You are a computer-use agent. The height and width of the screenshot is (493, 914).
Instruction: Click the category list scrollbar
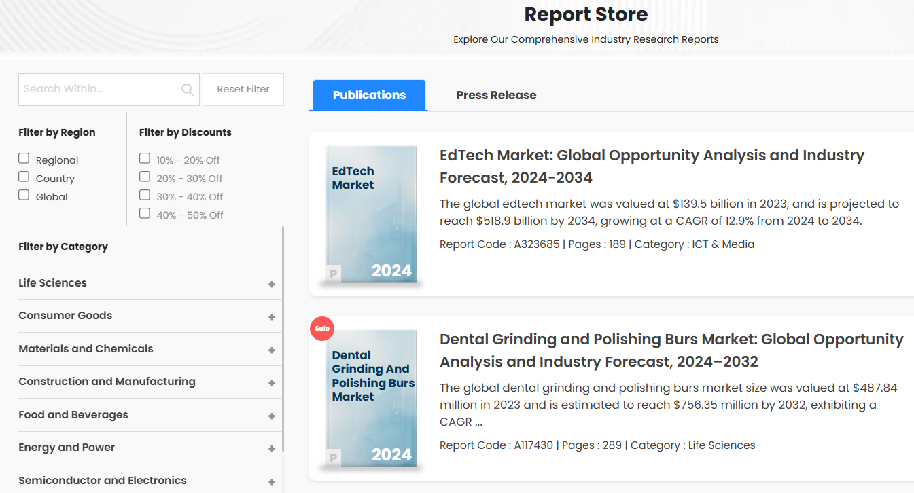283,340
